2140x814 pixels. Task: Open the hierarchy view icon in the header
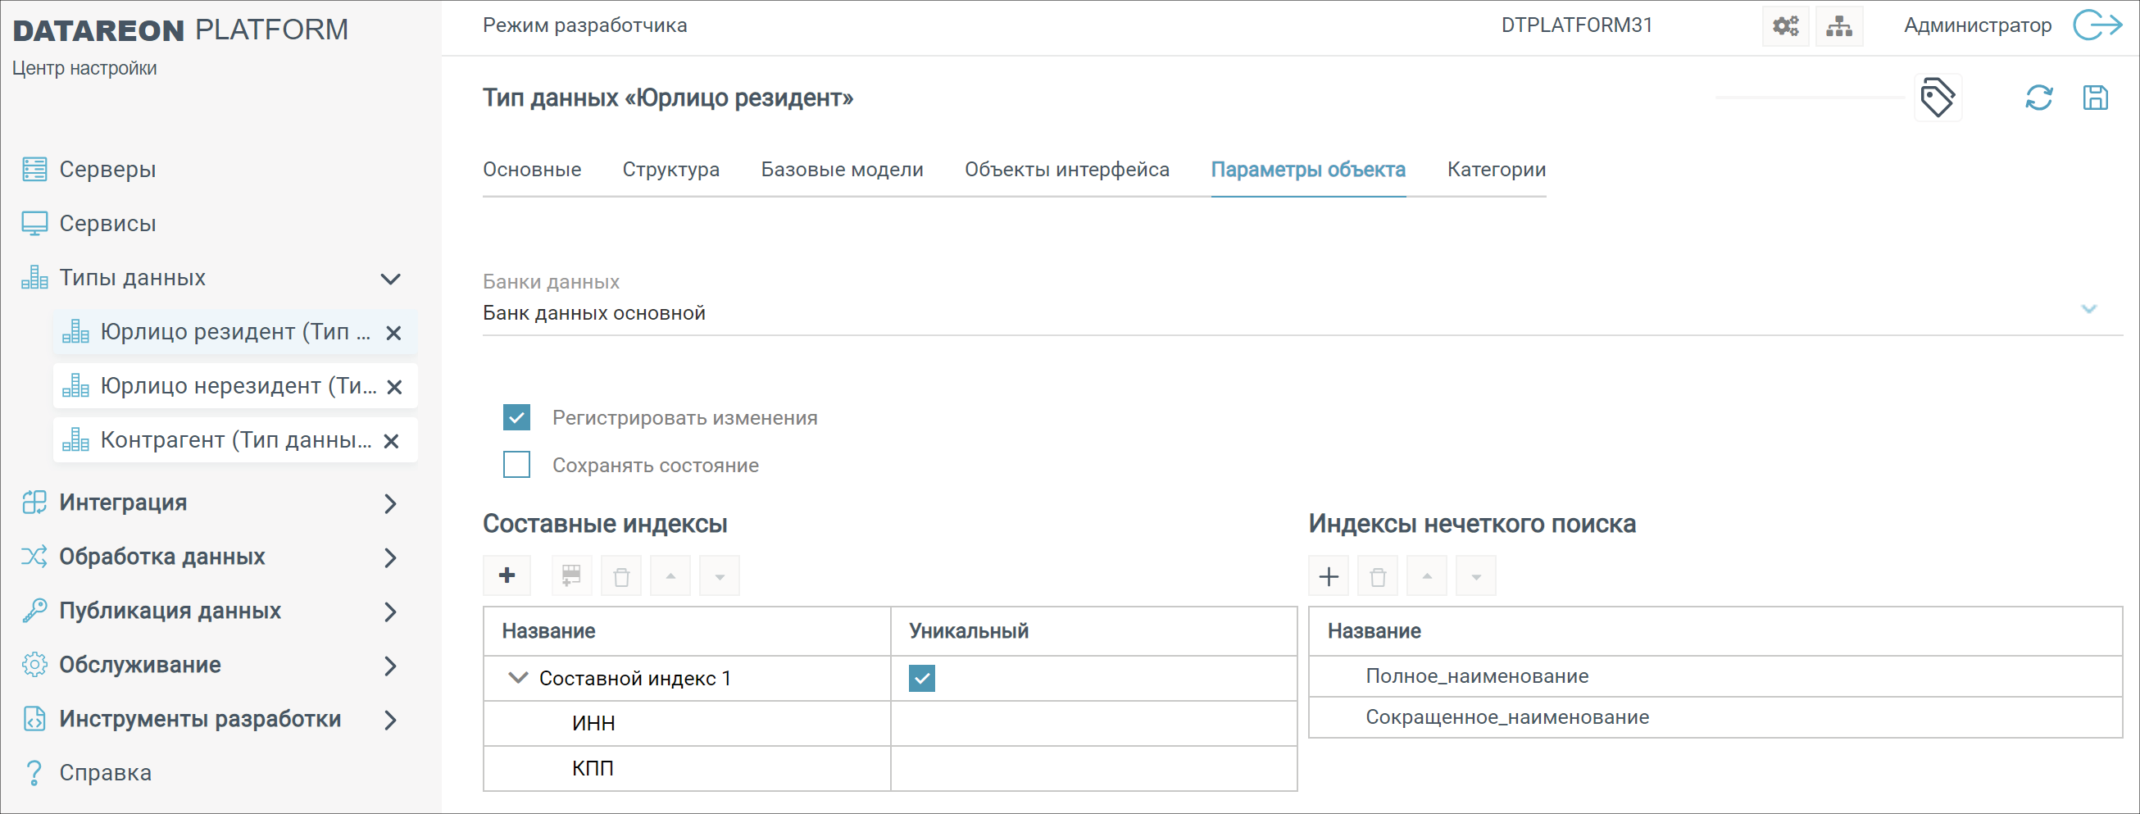point(1838,25)
